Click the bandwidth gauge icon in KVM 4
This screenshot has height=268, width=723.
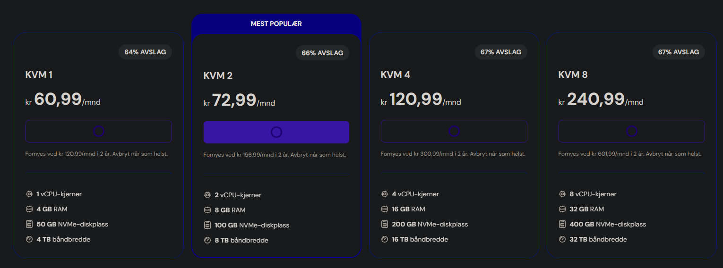pos(384,239)
